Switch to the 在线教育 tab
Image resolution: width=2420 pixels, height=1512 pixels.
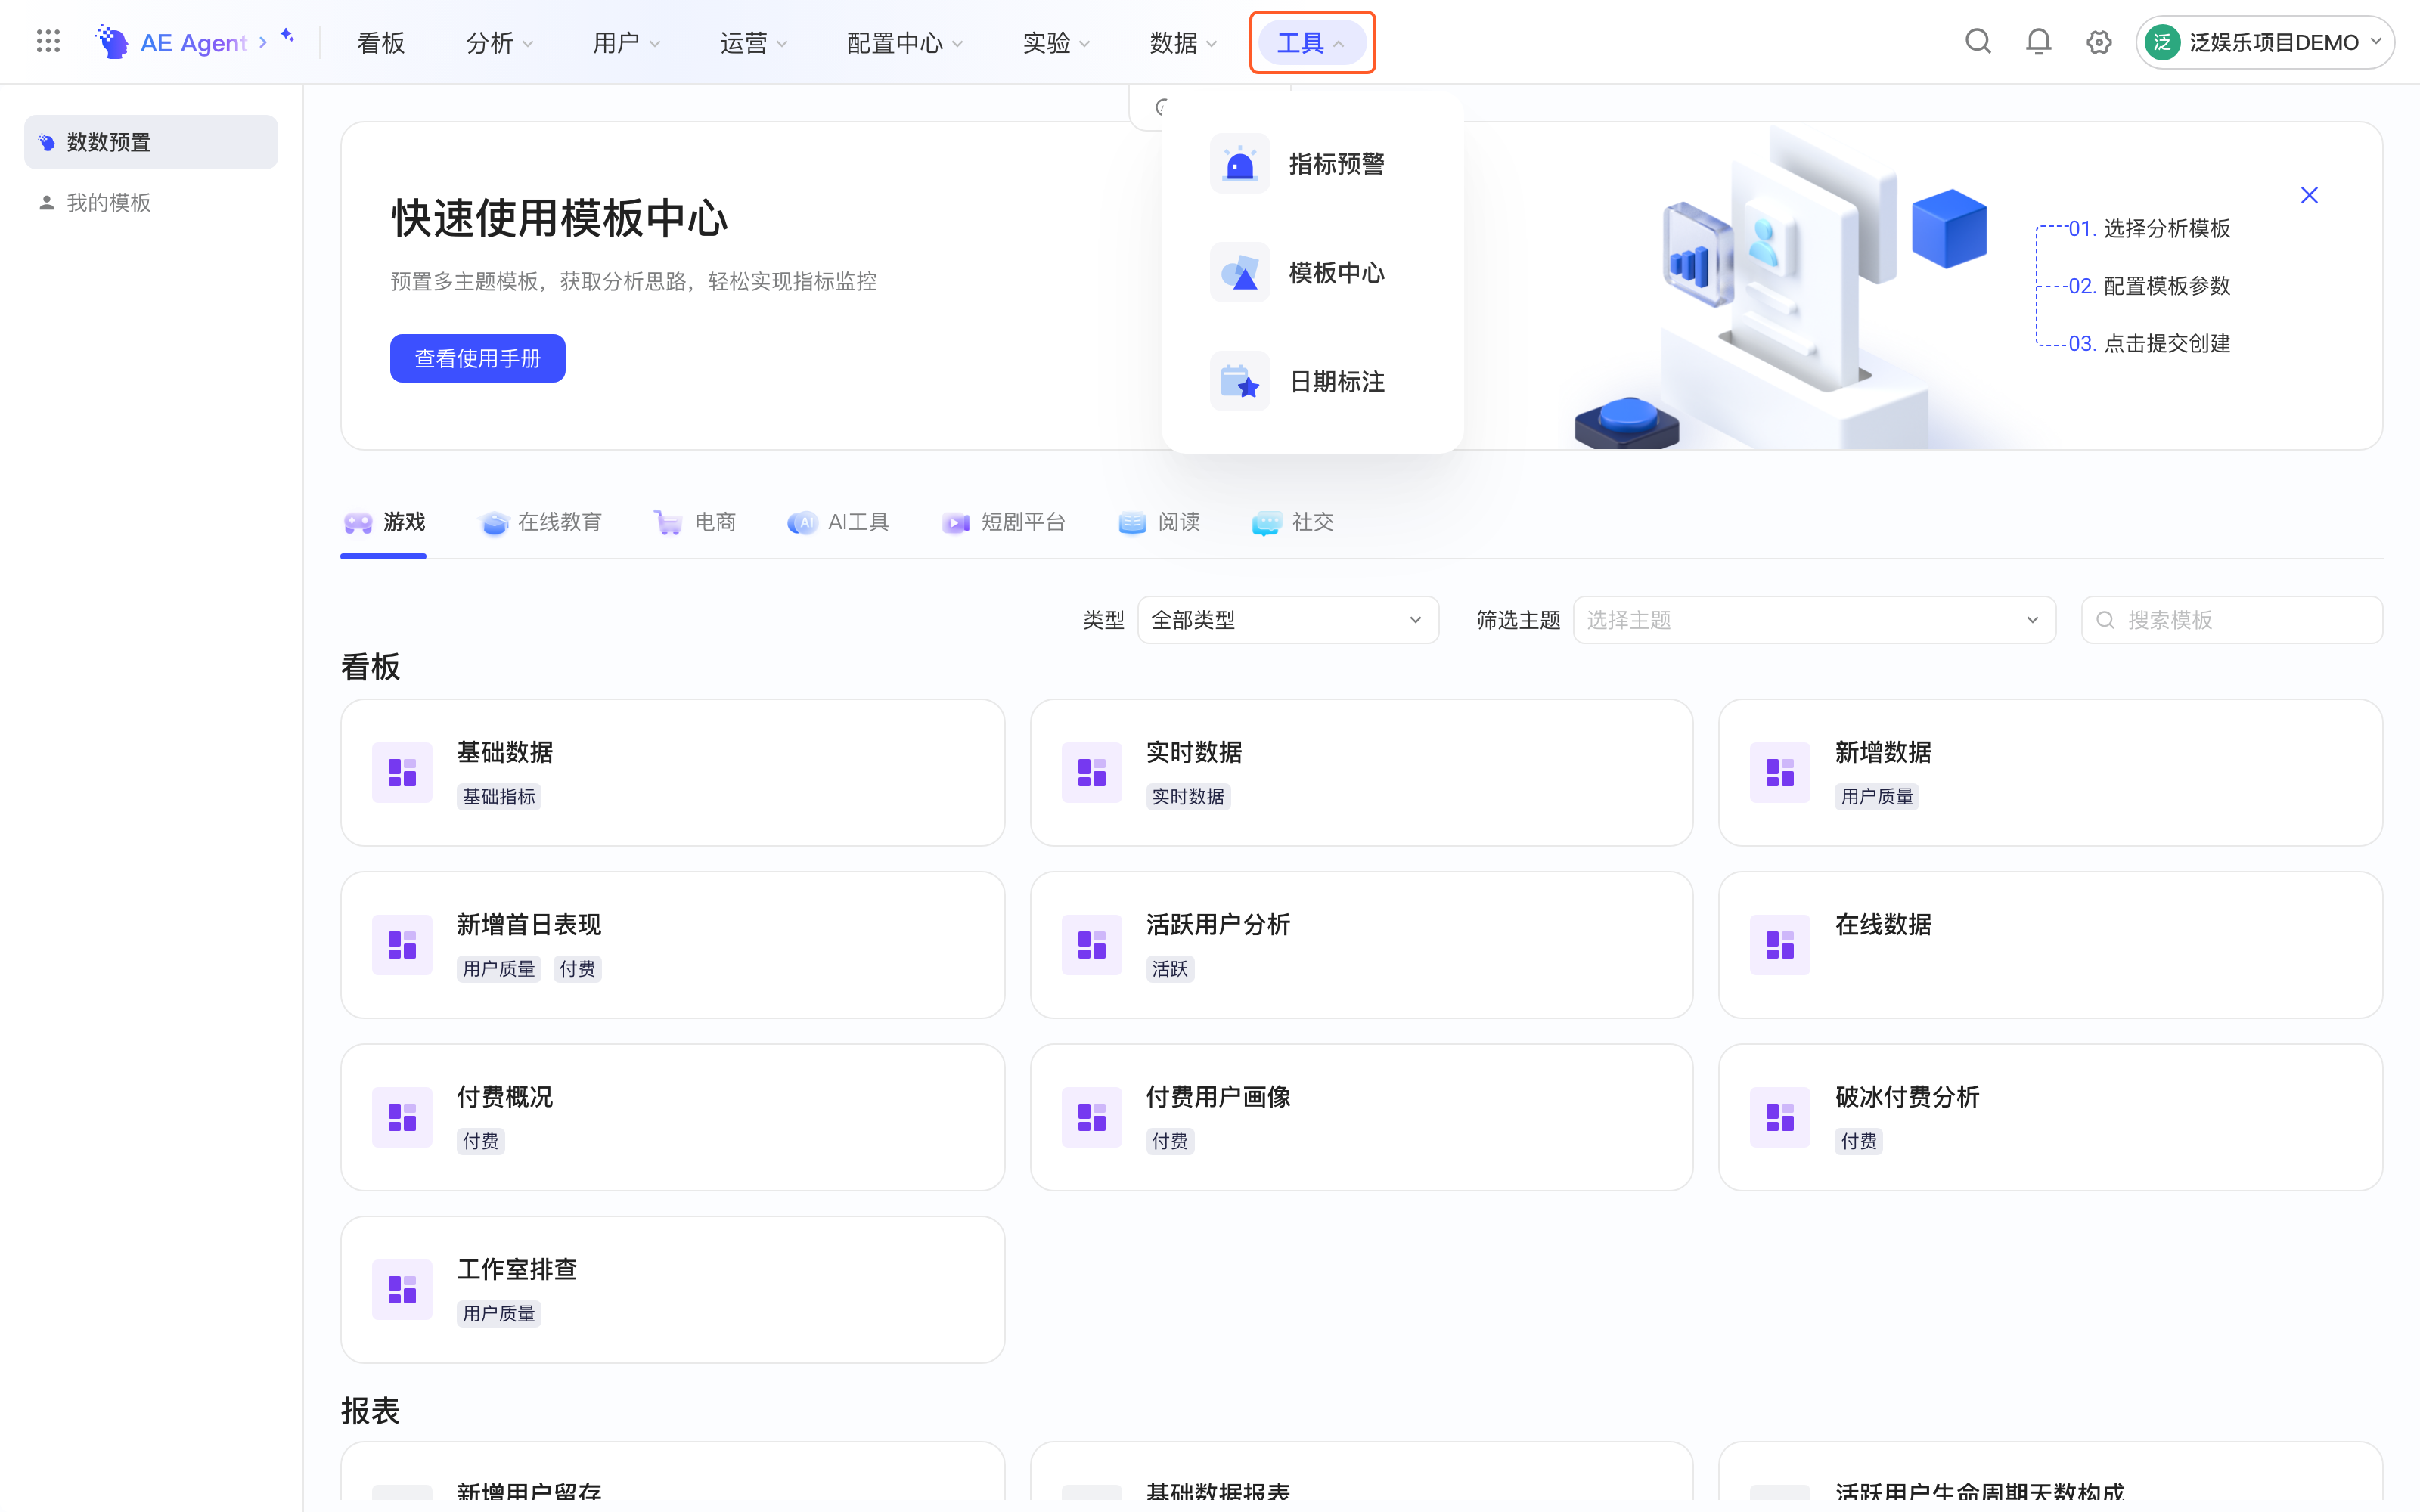541,522
